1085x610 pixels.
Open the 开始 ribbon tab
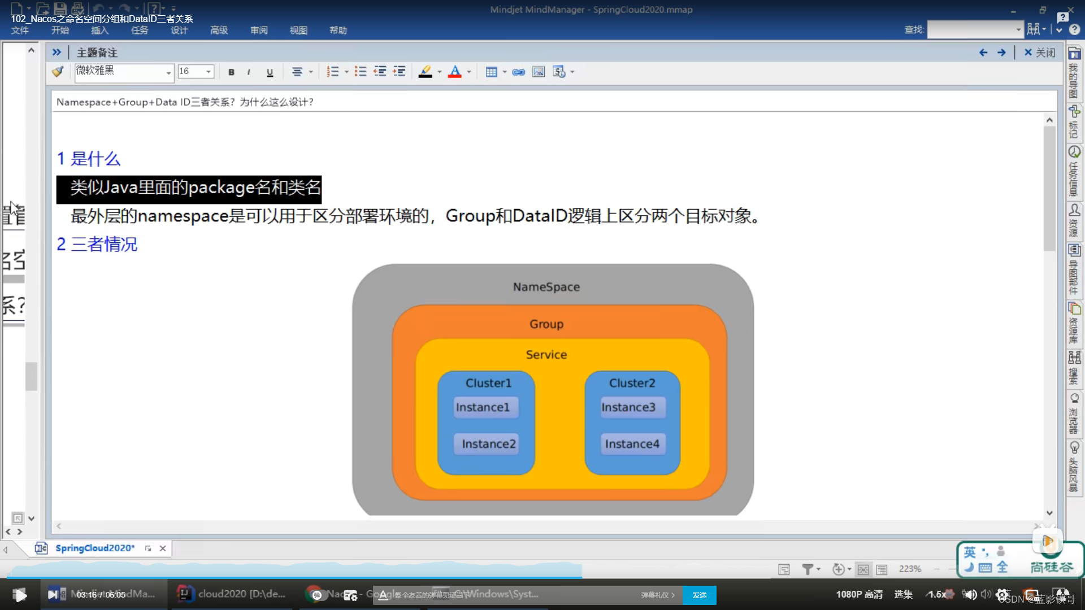point(60,30)
